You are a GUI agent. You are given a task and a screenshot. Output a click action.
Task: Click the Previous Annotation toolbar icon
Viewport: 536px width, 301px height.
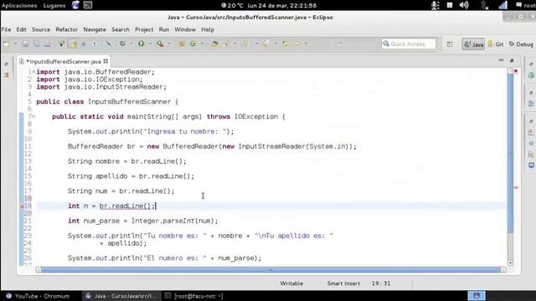click(266, 43)
